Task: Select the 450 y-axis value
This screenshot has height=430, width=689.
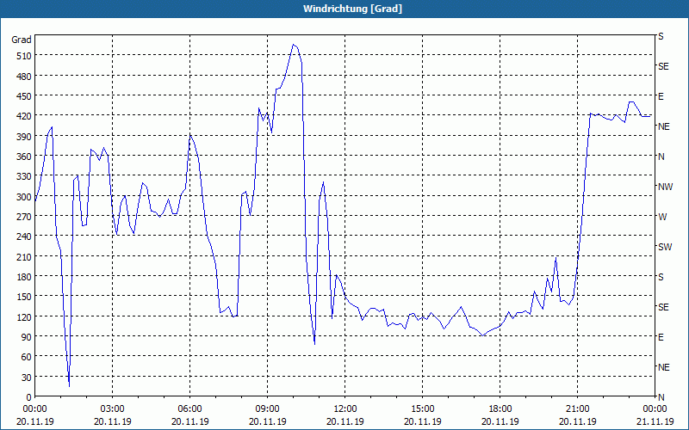Action: tap(24, 96)
